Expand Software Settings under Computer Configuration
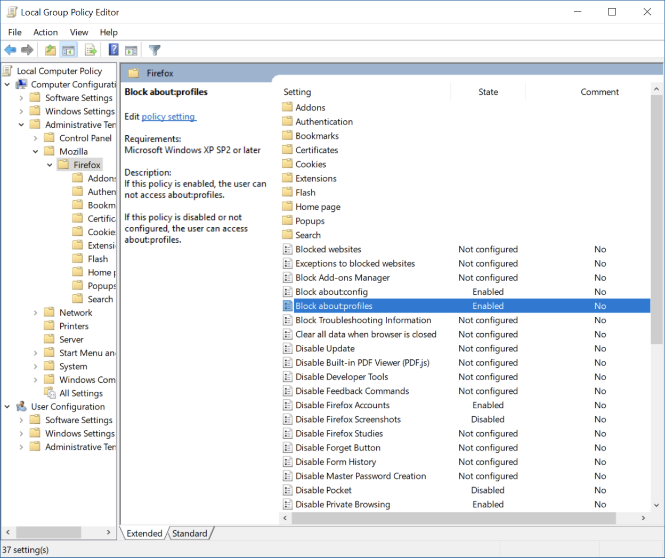This screenshot has width=665, height=560. tap(21, 98)
